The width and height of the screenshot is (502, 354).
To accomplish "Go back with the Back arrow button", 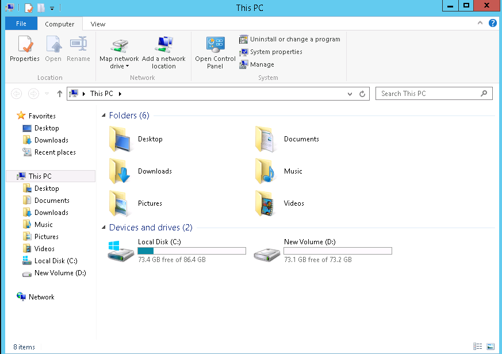I will [16, 94].
